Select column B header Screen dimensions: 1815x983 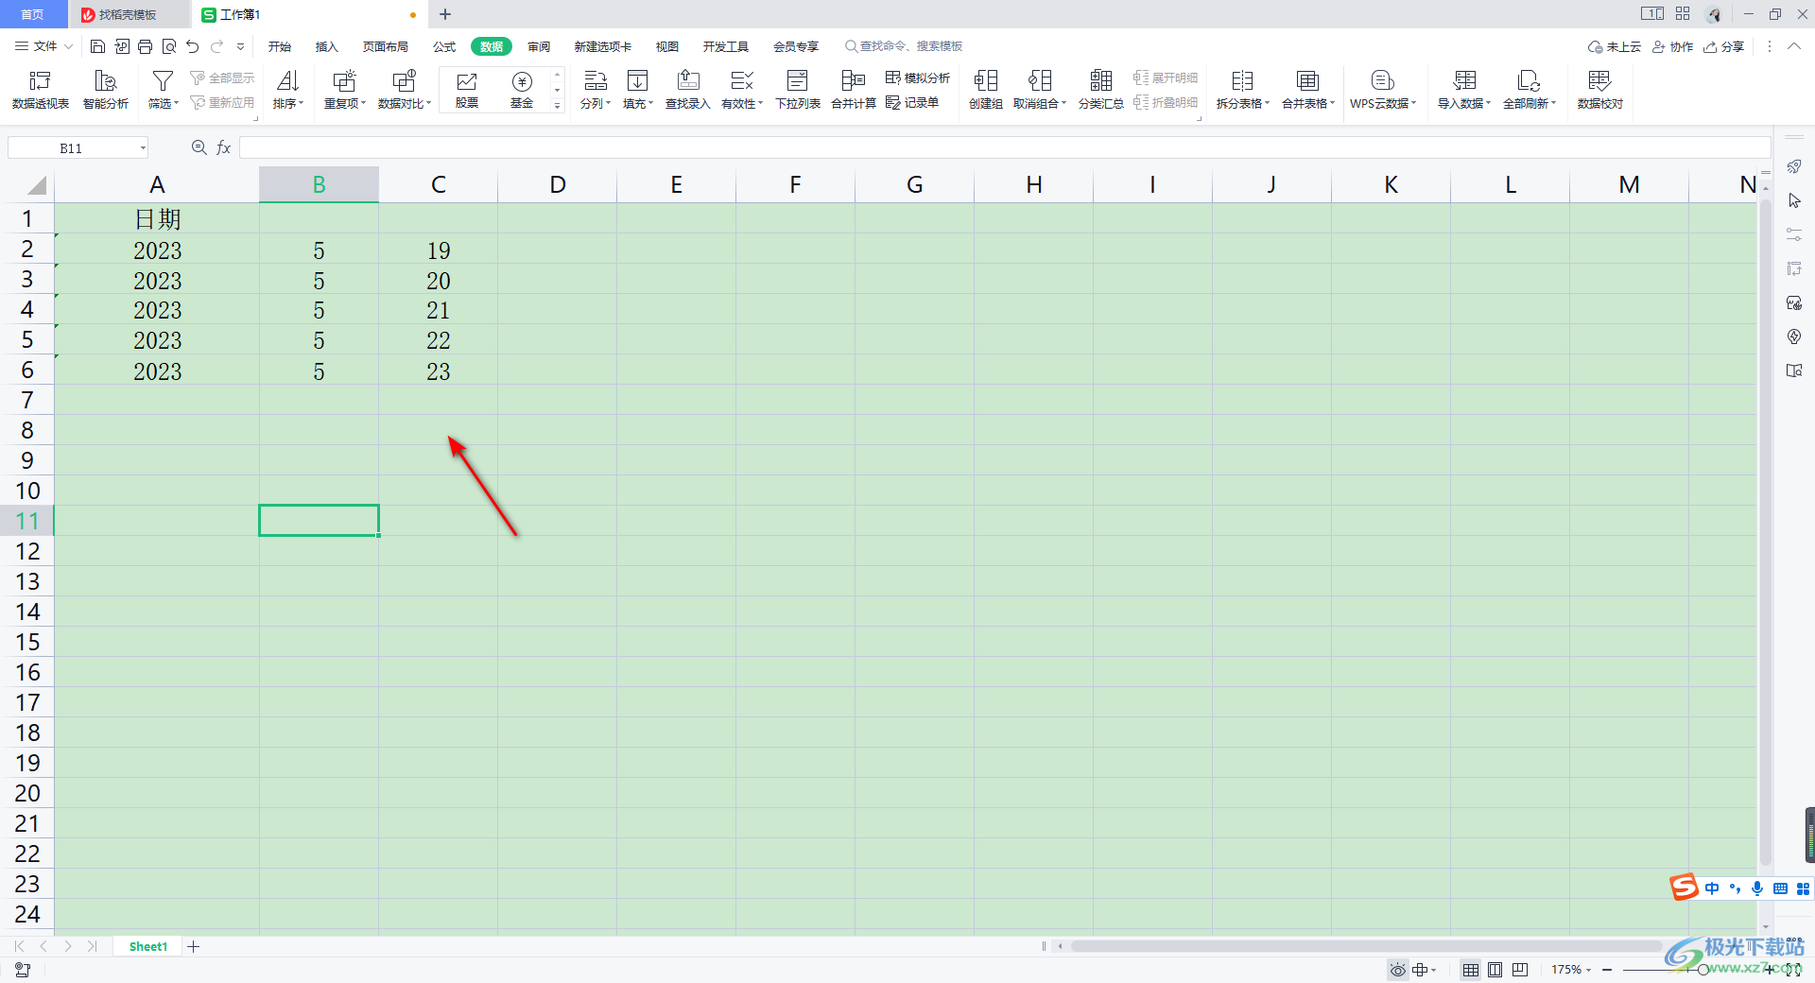coord(319,184)
